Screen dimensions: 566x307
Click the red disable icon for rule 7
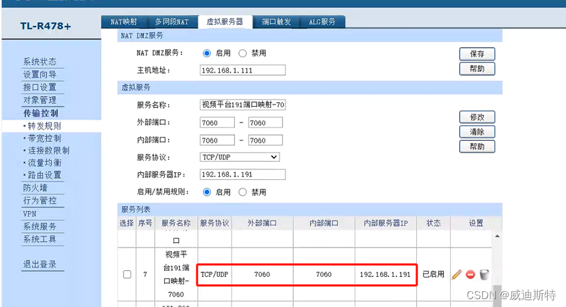tap(470, 274)
